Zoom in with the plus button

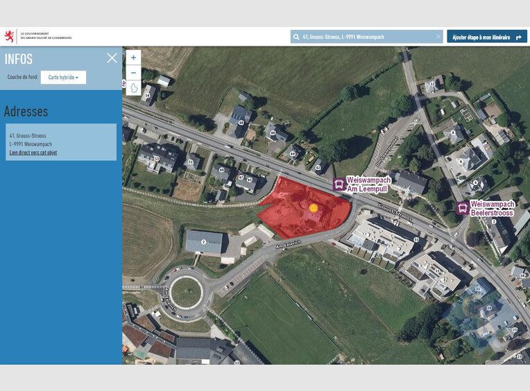tap(133, 58)
